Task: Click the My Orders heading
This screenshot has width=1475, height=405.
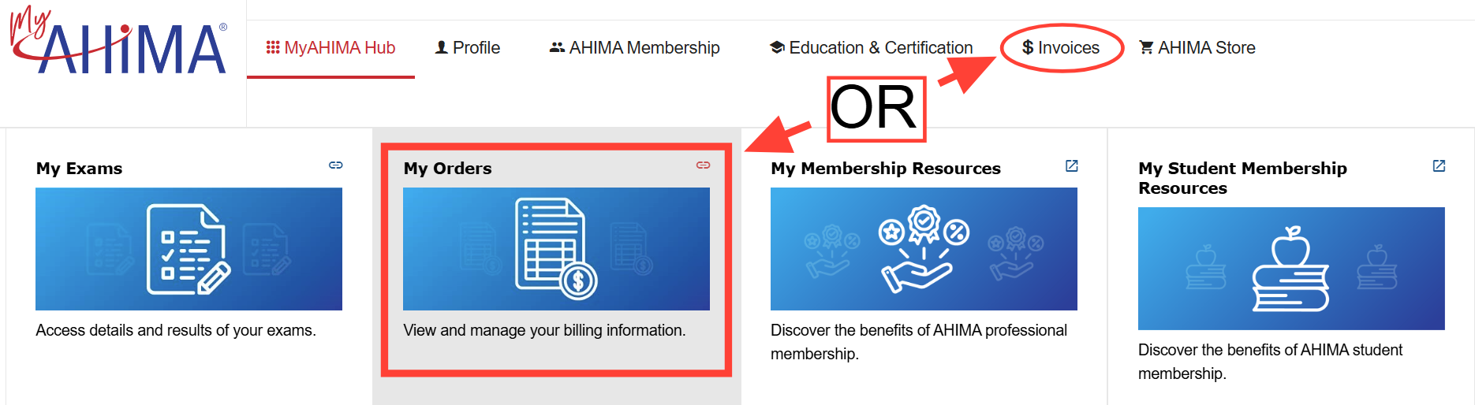Action: 447,169
